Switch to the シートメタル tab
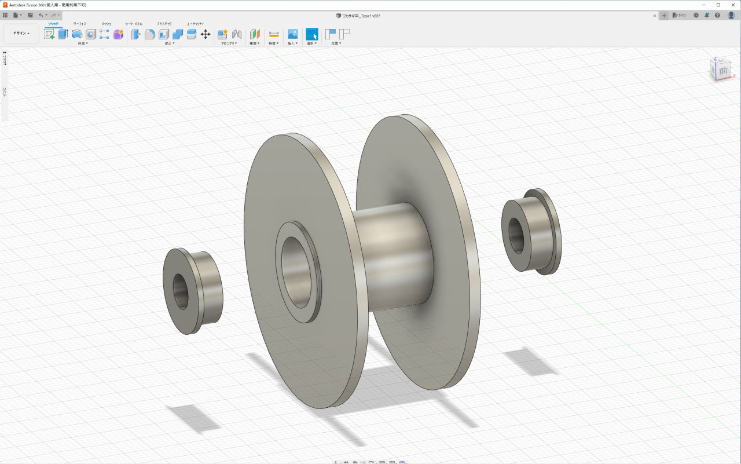The height and width of the screenshot is (464, 741). pos(134,24)
